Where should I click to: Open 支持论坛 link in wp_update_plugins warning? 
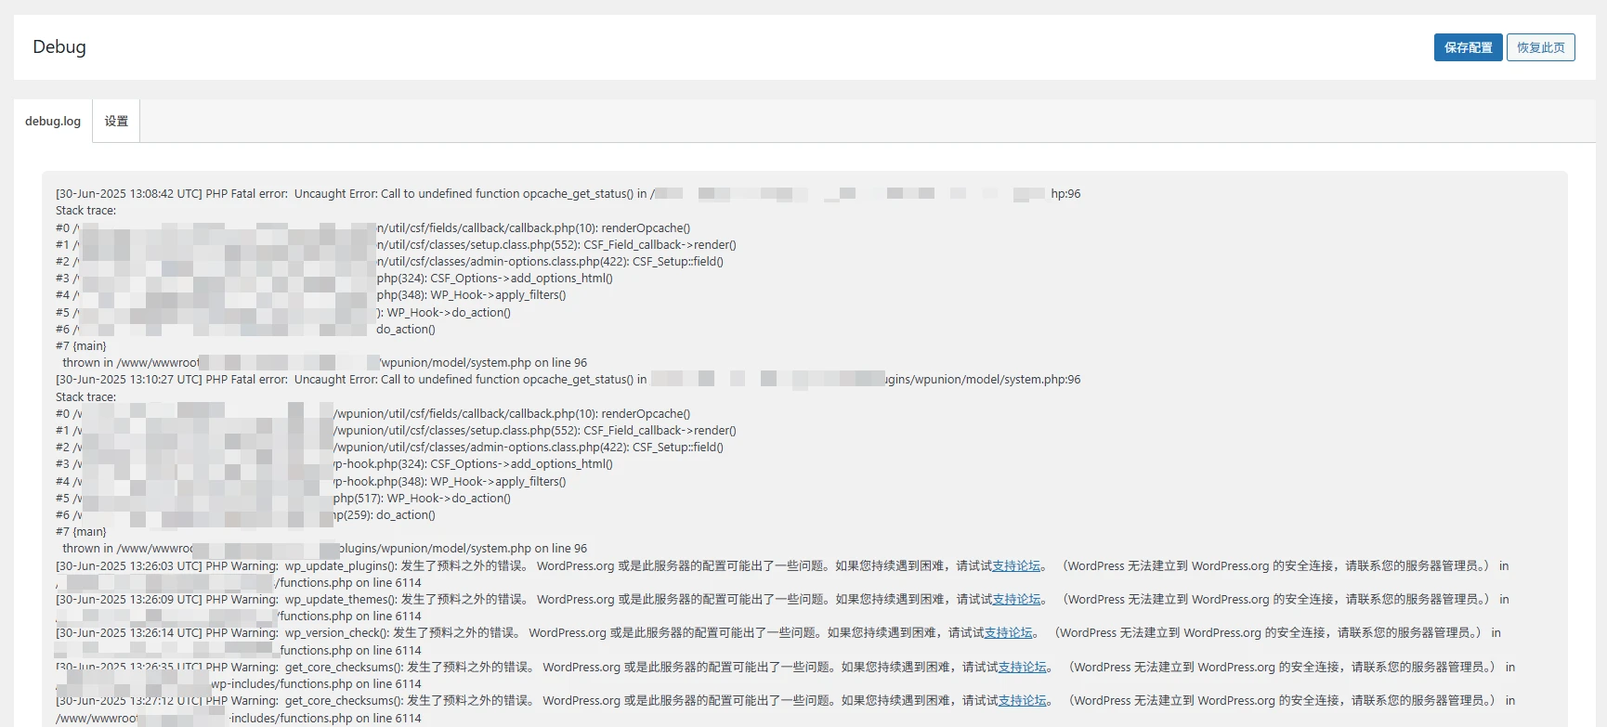[x=1016, y=565]
